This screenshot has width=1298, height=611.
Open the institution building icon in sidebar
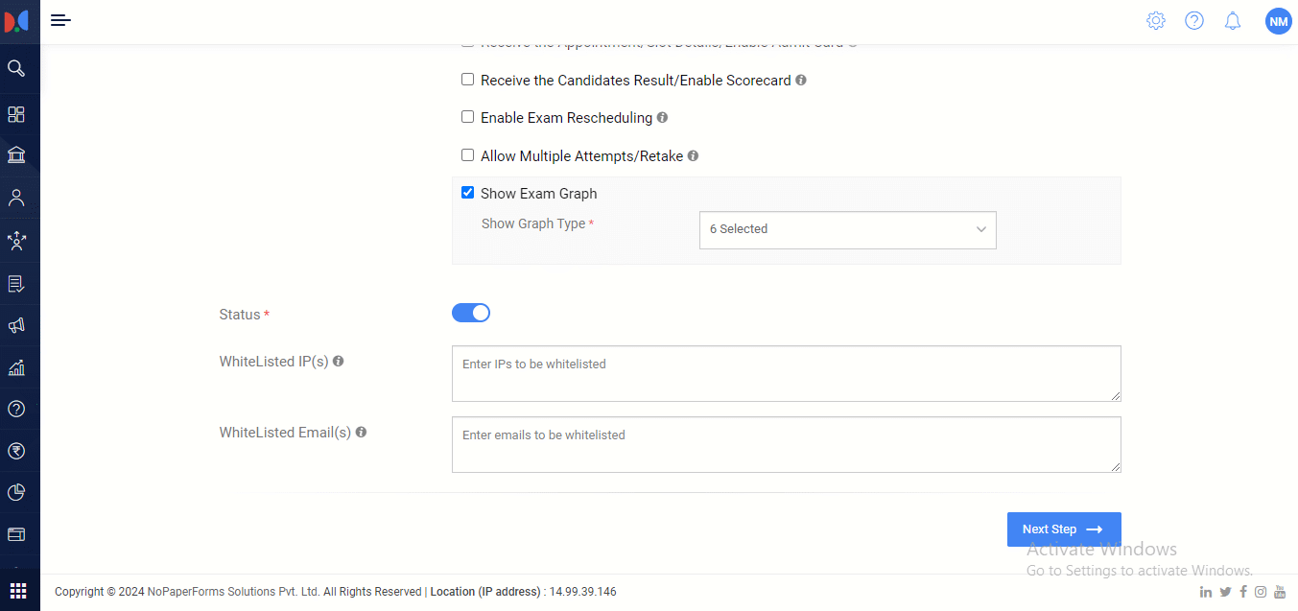(16, 155)
